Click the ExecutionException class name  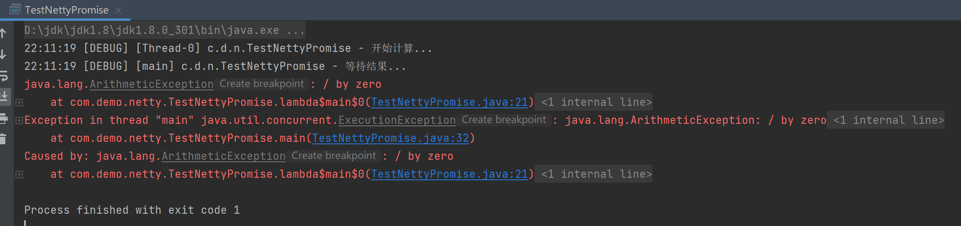(397, 120)
